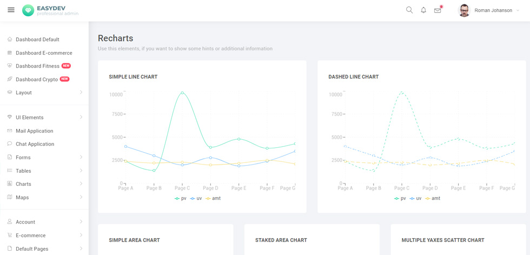Click the Mail Application envelope icon
530x255 pixels.
coord(10,130)
